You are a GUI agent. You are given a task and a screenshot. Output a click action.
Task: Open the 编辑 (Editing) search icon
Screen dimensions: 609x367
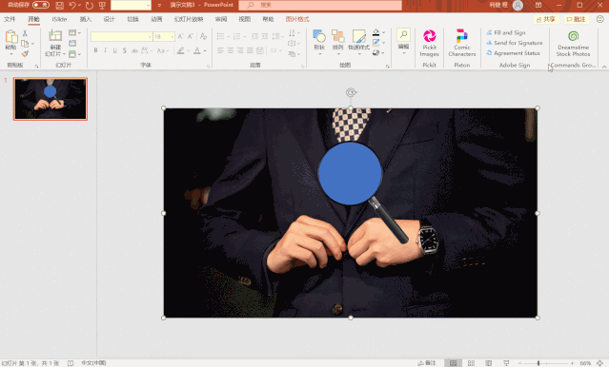coord(403,34)
